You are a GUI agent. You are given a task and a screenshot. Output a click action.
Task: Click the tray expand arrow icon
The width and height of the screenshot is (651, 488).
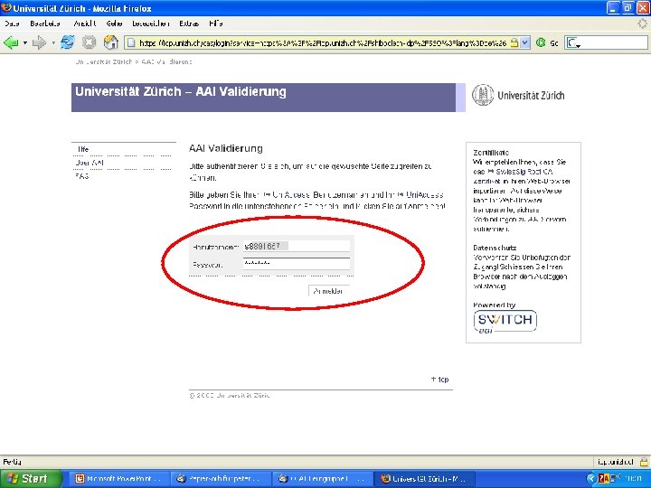(592, 479)
